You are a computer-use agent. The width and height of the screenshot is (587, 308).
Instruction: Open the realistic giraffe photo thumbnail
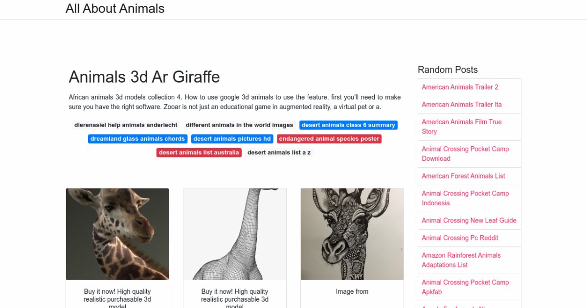pyautogui.click(x=117, y=234)
